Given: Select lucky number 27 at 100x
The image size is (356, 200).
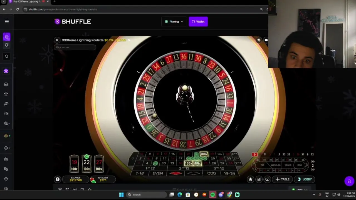Looking at the screenshot, I should [99, 163].
